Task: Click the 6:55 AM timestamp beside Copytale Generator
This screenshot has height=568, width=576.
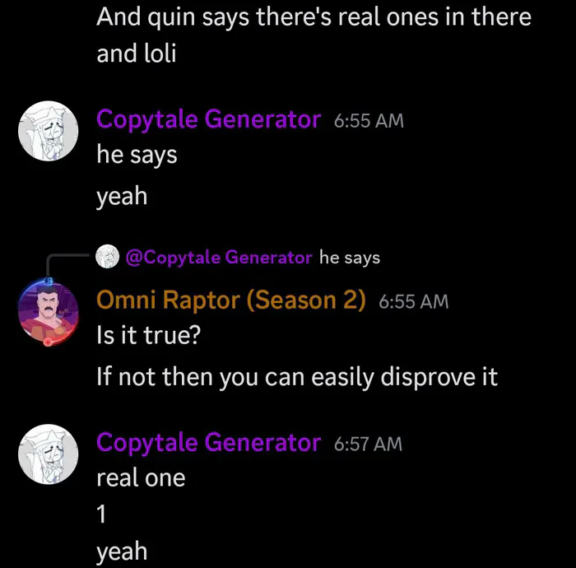Action: click(x=369, y=121)
